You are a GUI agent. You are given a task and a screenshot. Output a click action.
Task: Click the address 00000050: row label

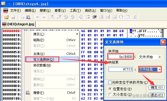[12, 52]
